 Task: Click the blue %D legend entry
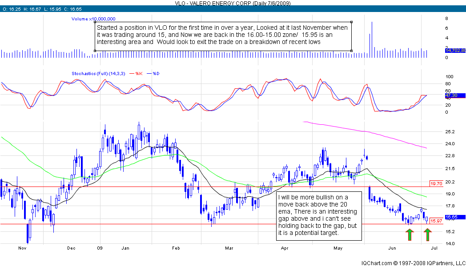[153, 74]
